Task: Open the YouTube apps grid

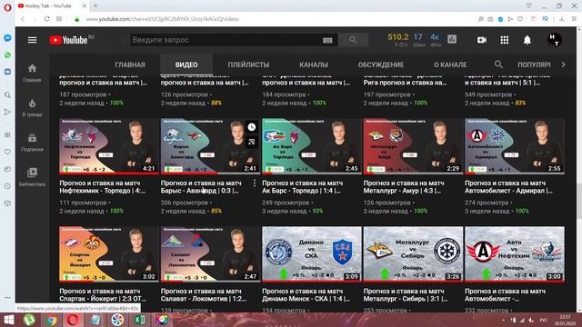Action: click(505, 40)
